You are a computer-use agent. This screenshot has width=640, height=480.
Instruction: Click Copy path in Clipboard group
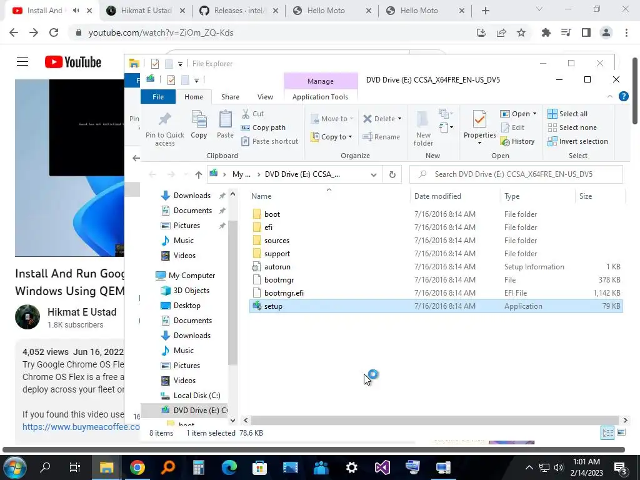(x=263, y=127)
